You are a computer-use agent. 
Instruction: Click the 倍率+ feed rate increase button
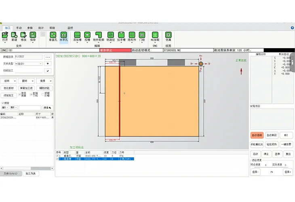tap(287, 172)
